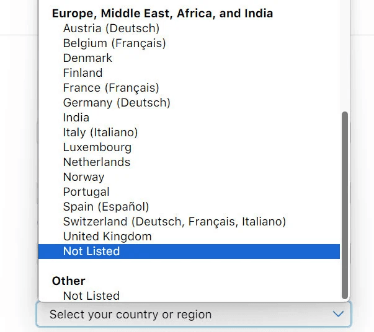Select Finland as your country
The width and height of the screenshot is (374, 332).
click(82, 72)
